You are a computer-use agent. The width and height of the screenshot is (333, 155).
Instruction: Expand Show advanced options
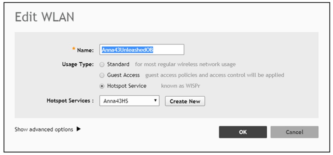tap(44, 129)
